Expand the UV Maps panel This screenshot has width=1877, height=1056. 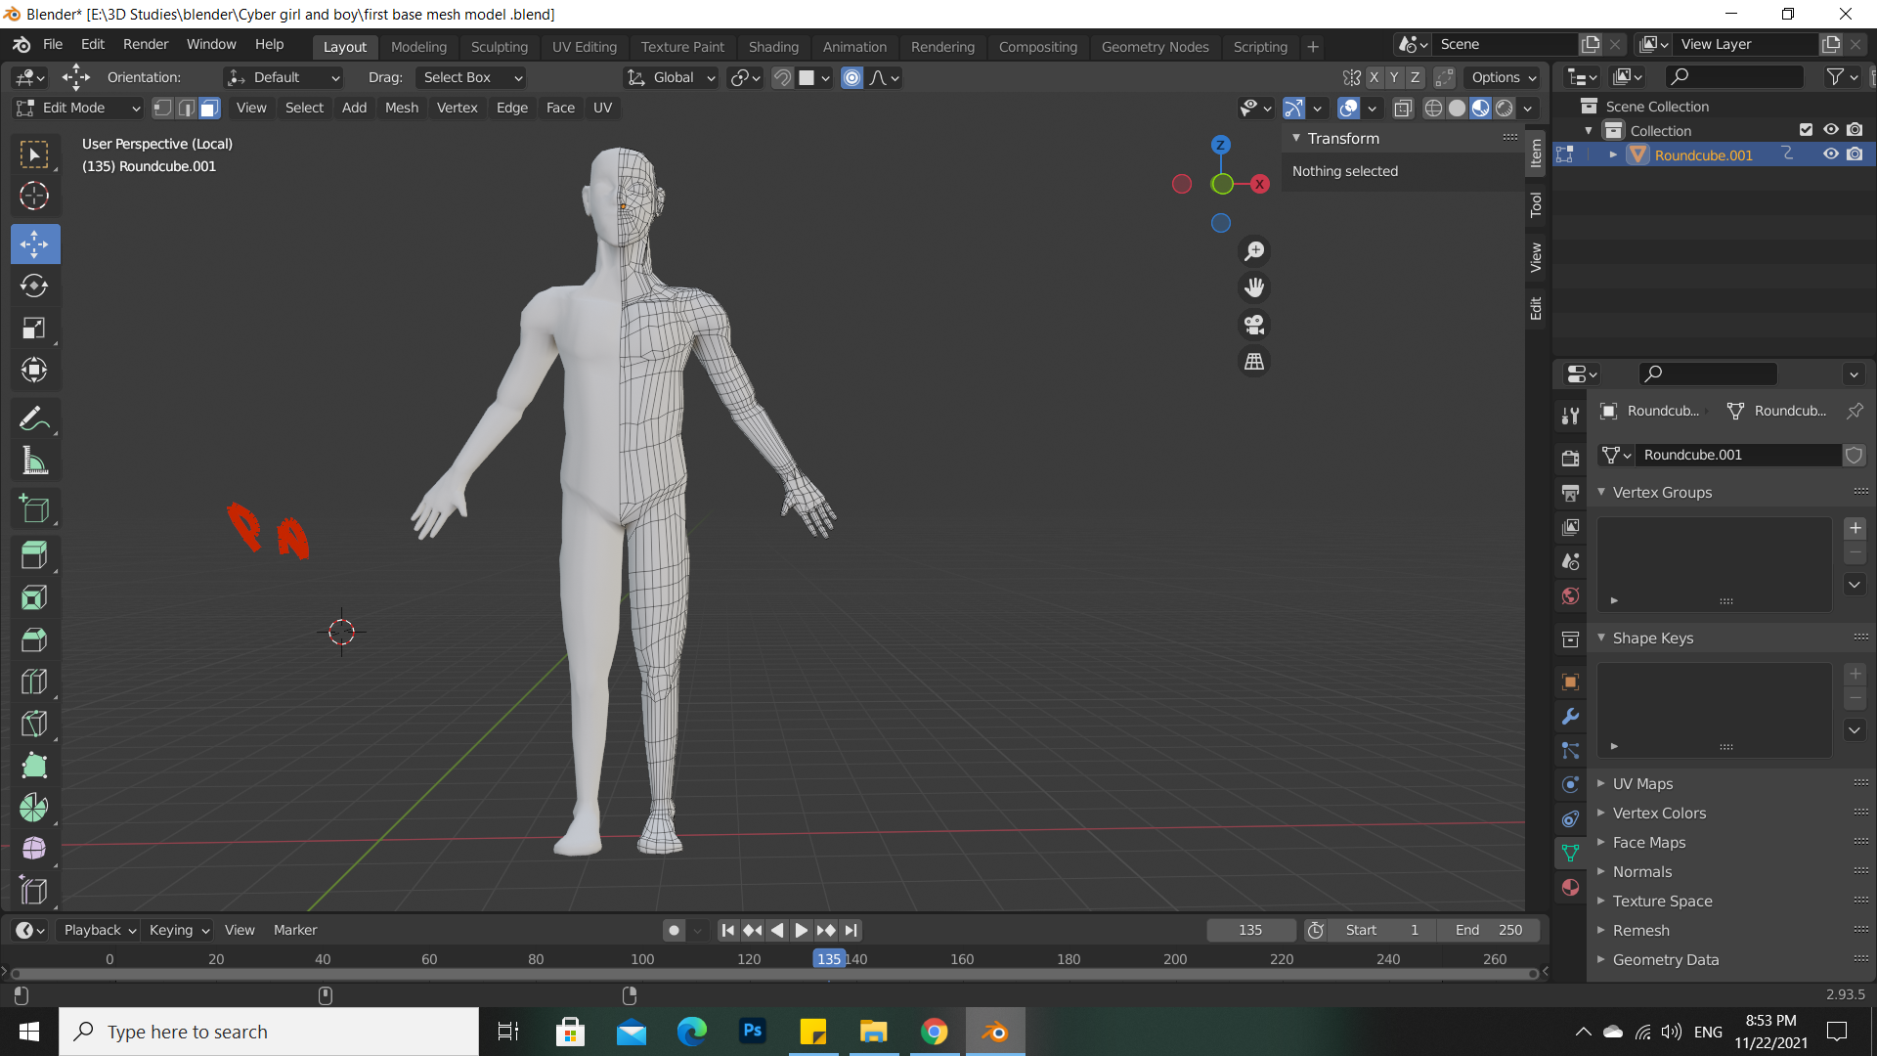pos(1642,783)
